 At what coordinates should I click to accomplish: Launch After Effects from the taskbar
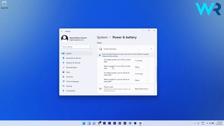[x=114, y=123]
